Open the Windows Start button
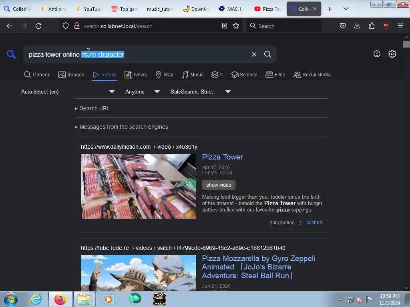The width and height of the screenshot is (410, 307). (11, 299)
